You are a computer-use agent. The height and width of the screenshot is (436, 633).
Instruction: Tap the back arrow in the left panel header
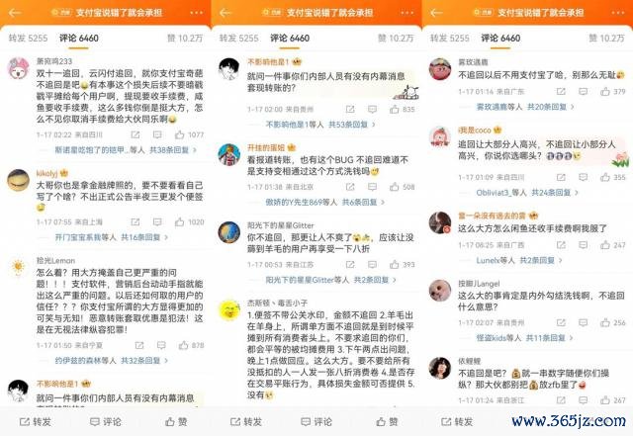point(16,13)
